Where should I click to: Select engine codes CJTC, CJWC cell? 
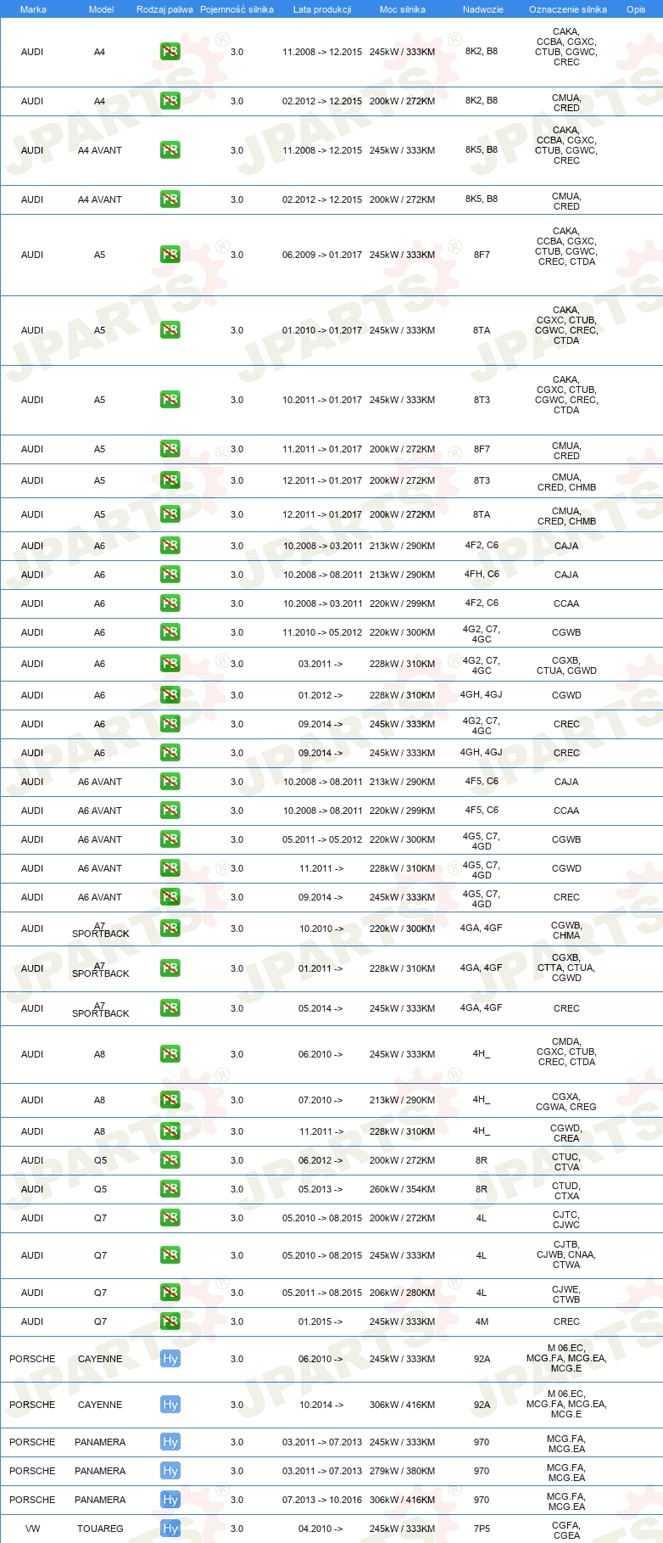coord(566,1219)
